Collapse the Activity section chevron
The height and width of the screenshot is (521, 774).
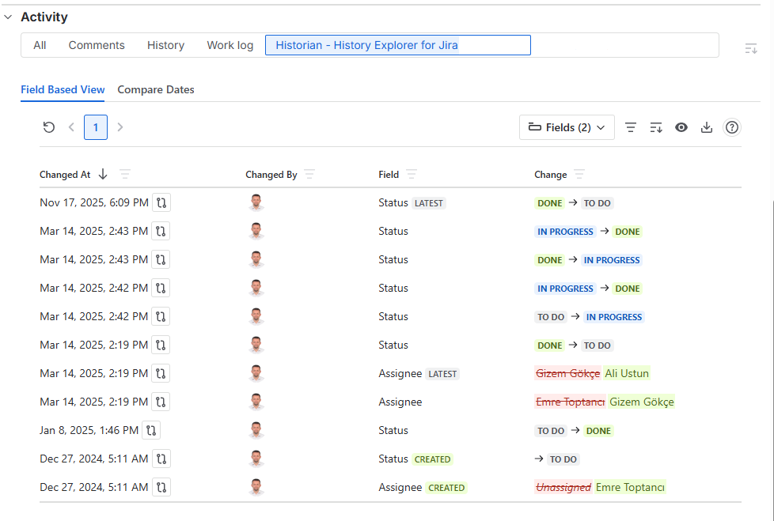(x=9, y=17)
